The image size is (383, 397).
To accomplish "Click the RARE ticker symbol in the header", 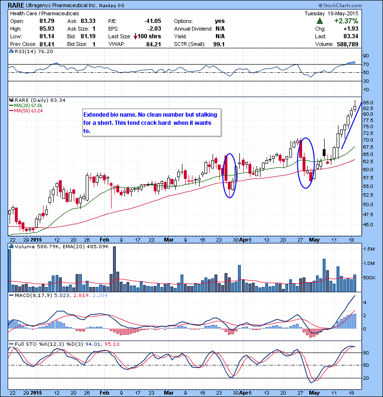I will pos(16,5).
